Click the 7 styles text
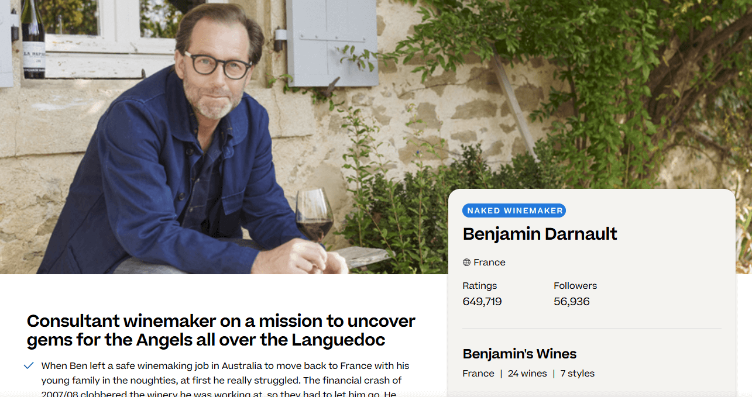This screenshot has height=397, width=752. (578, 374)
